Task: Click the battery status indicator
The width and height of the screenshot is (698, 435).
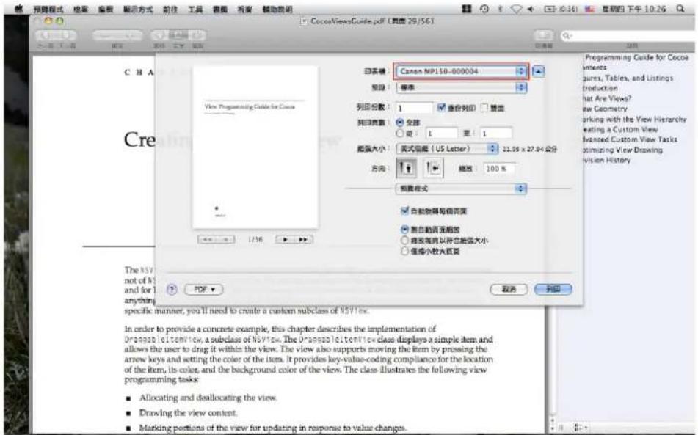Action: [x=560, y=9]
